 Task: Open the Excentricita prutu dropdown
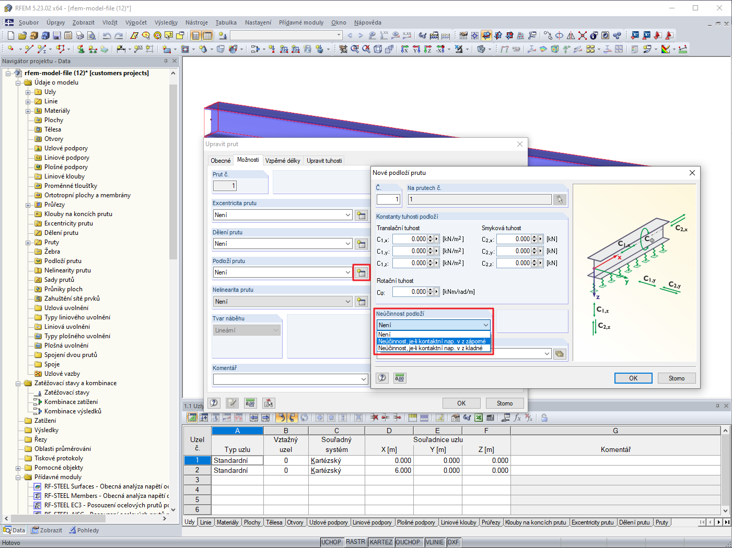coord(283,215)
